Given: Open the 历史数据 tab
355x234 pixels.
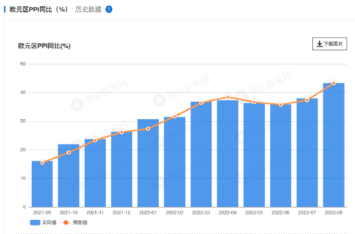Looking at the screenshot, I should (88, 10).
